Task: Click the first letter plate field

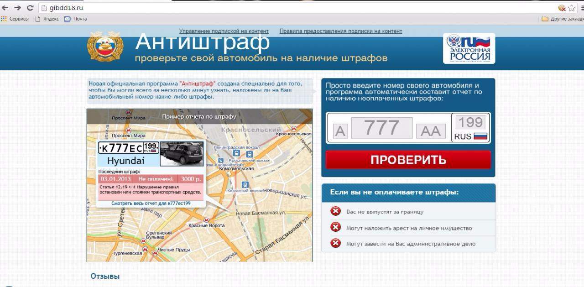Action: [340, 131]
